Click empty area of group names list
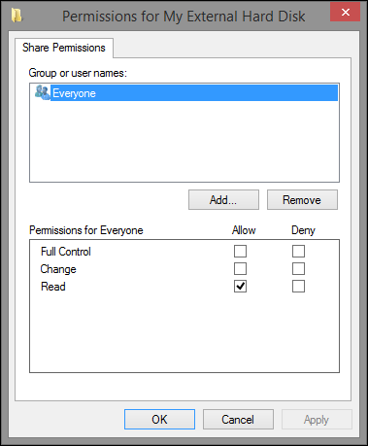 pyautogui.click(x=184, y=141)
